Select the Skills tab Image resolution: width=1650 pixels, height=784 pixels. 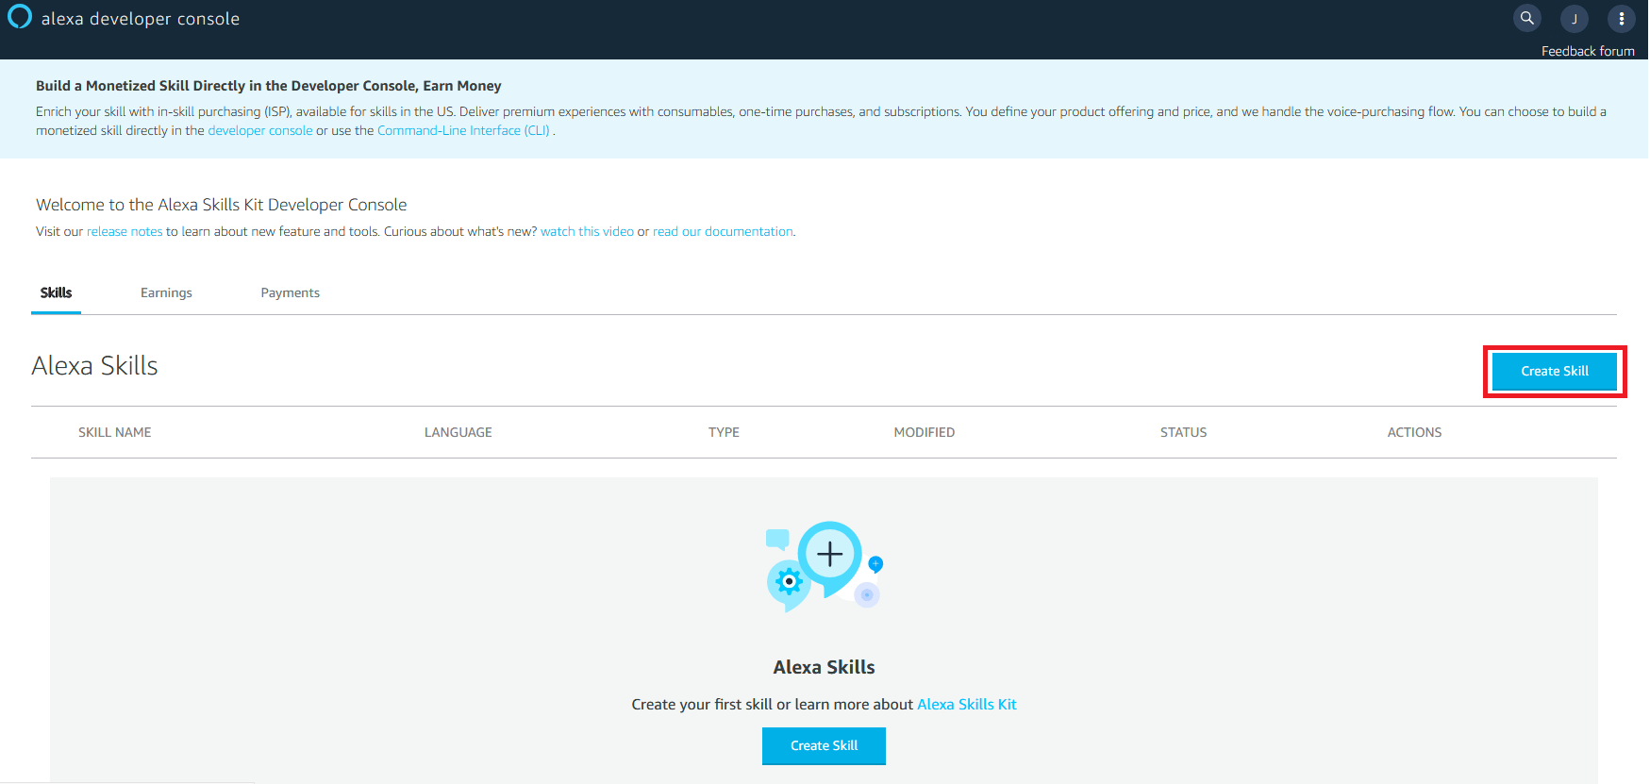[x=56, y=292]
